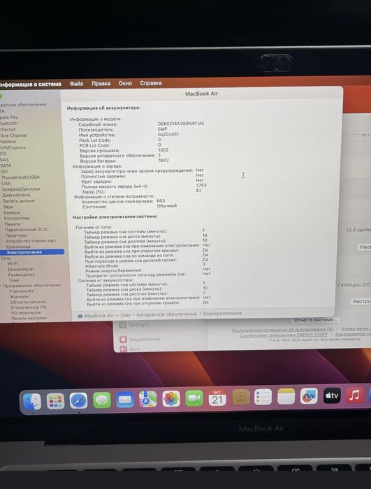Select Хранилище in the sidebar
371x489 pixels.
click(18, 247)
